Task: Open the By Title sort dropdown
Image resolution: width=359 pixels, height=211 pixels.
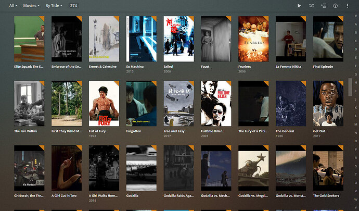Action: click(54, 6)
